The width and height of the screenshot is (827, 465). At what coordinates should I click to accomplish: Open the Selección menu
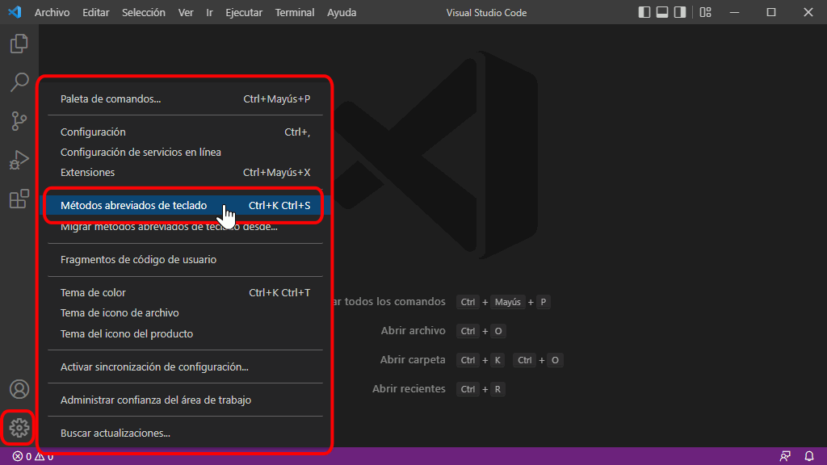144,12
